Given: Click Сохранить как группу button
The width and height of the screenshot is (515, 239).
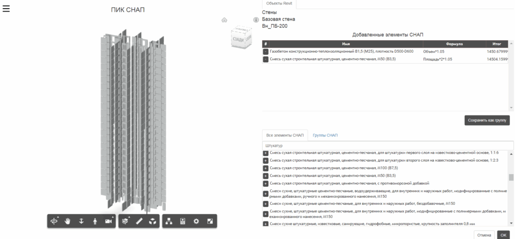Looking at the screenshot, I should click(x=487, y=121).
